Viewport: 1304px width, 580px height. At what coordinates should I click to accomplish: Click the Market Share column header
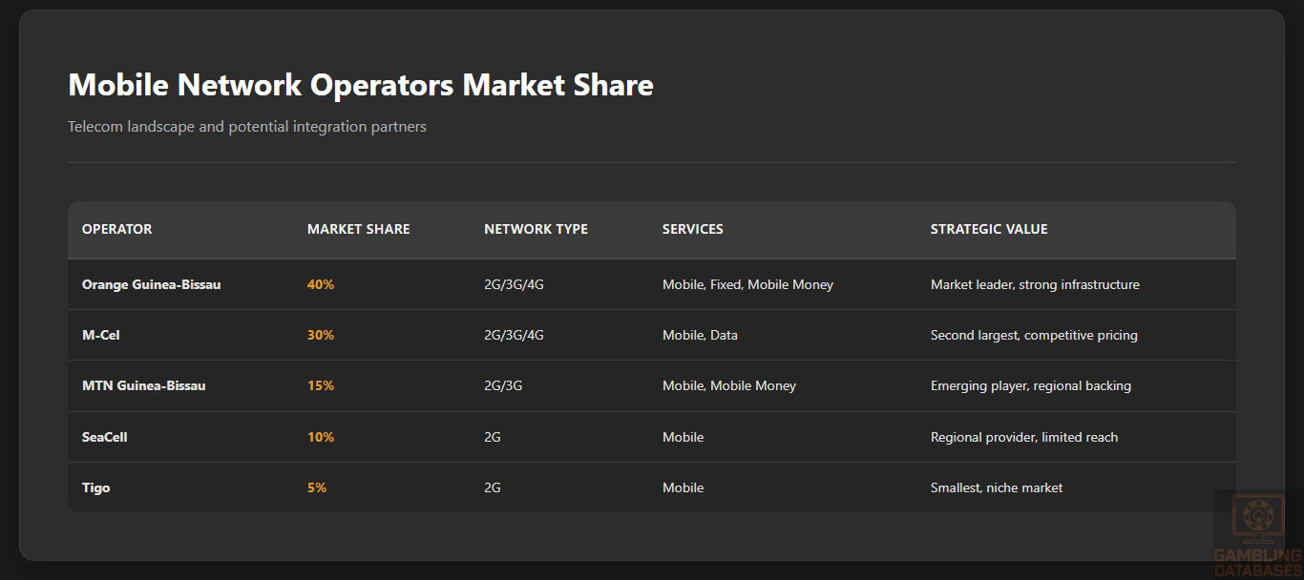tap(358, 229)
